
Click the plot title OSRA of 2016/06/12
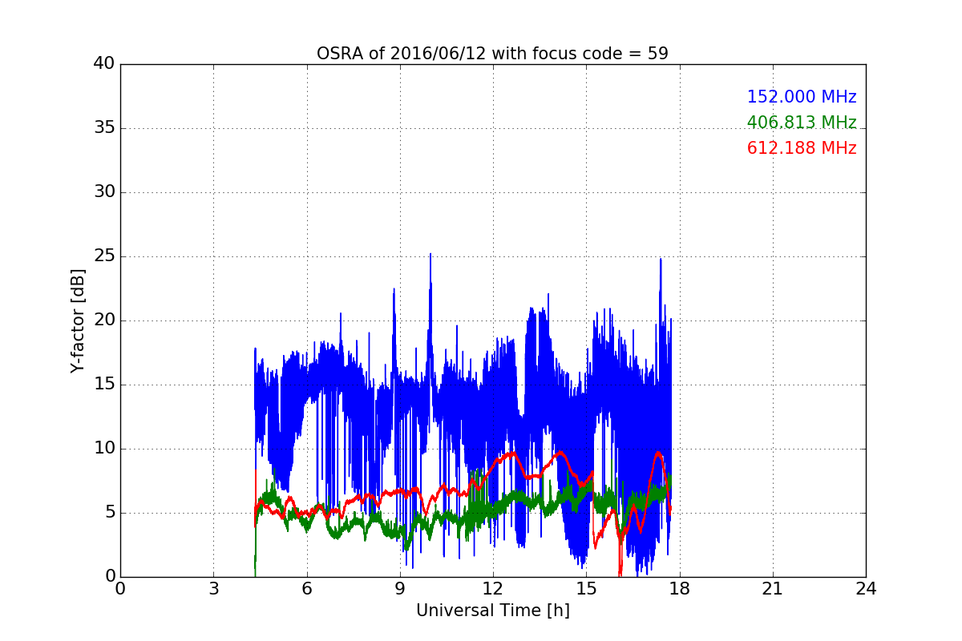492,54
